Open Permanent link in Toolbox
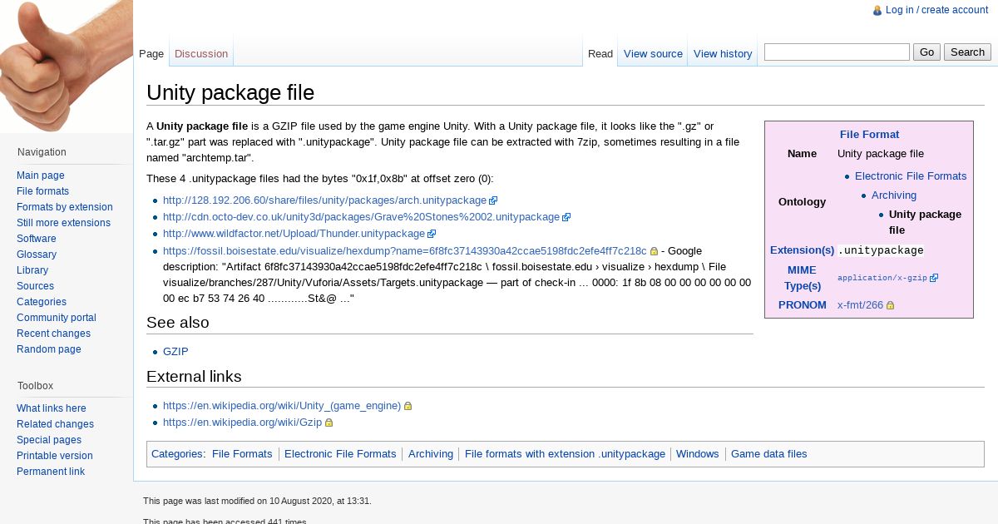 coord(51,472)
